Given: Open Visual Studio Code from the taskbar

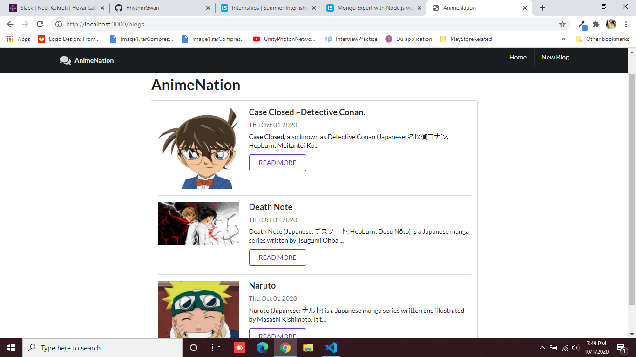Looking at the screenshot, I should 331,348.
